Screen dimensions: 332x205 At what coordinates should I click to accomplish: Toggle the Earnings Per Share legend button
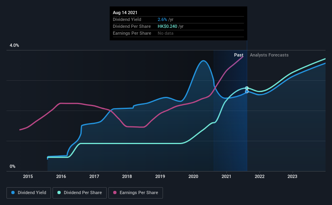tap(135, 193)
